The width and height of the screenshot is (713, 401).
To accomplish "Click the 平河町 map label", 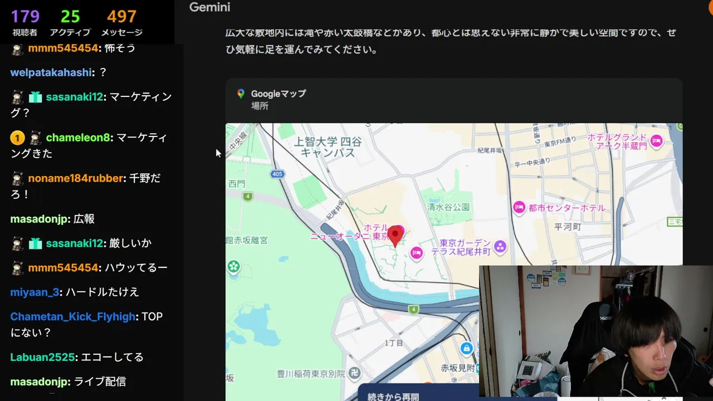I will click(568, 227).
